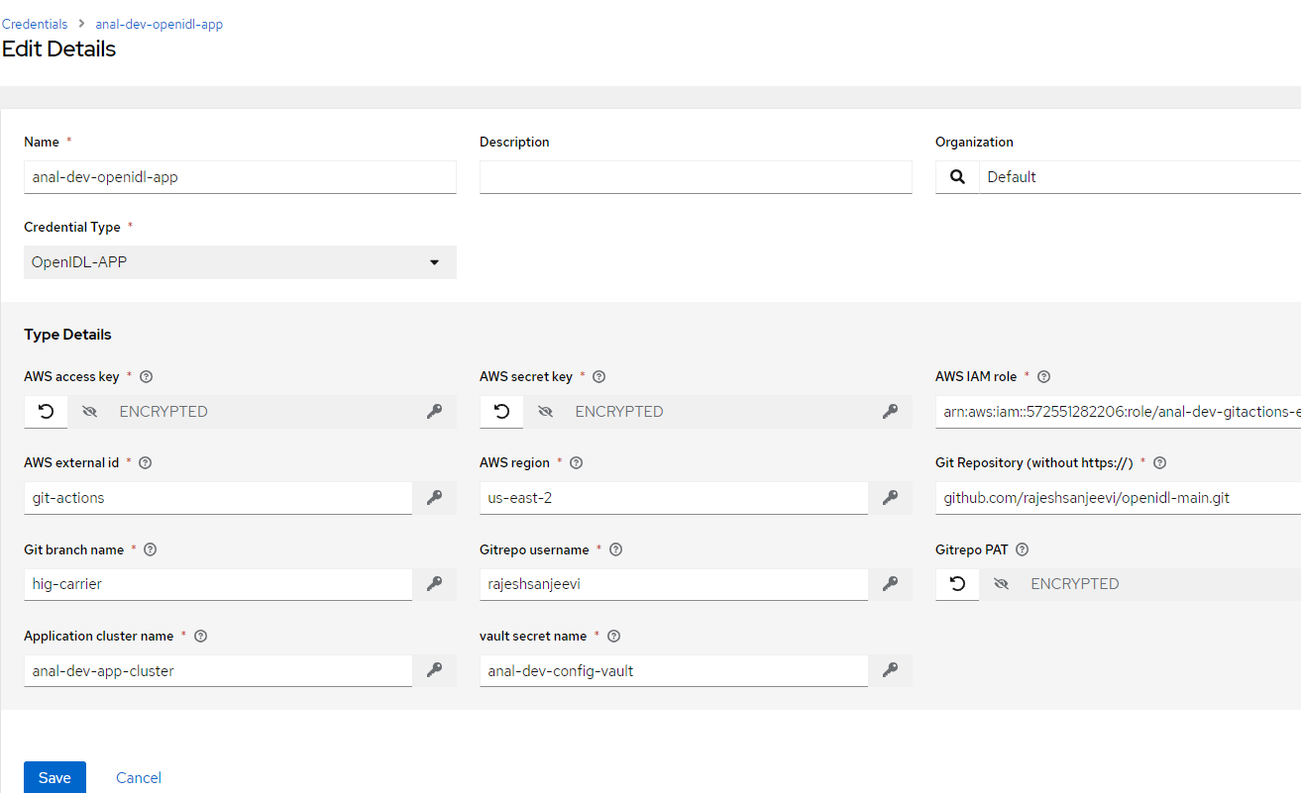1301x793 pixels.
Task: Open the Organization lookup search
Action: pyautogui.click(x=957, y=177)
